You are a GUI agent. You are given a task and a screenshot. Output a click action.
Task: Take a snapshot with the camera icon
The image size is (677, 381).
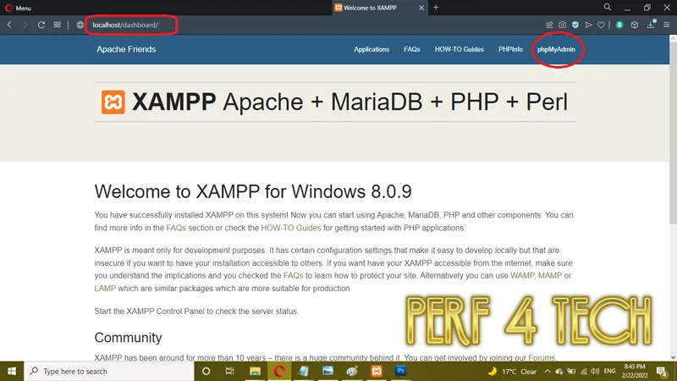click(x=562, y=25)
